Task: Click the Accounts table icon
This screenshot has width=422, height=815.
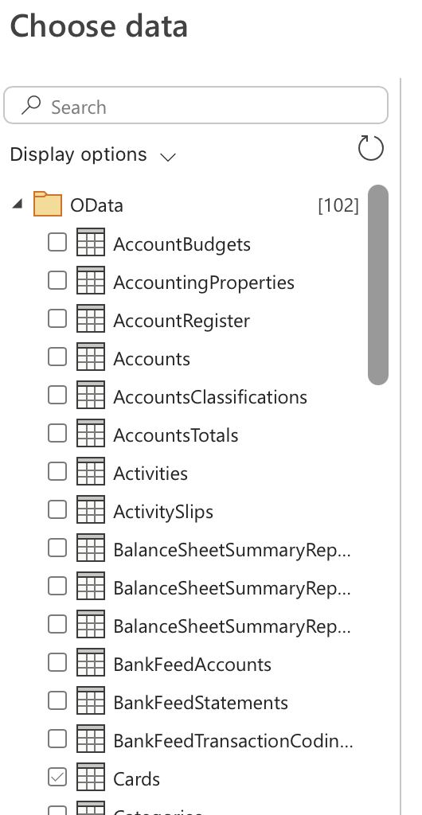Action: point(91,357)
